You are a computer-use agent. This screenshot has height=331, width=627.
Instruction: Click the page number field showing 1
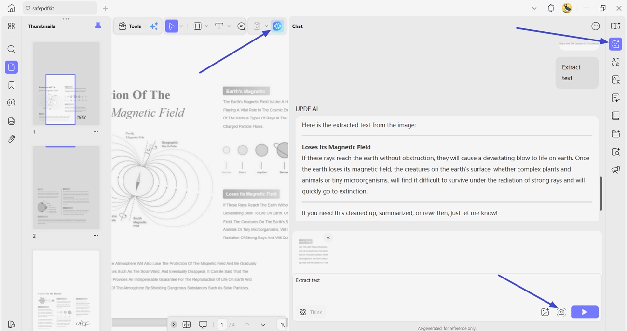(222, 324)
